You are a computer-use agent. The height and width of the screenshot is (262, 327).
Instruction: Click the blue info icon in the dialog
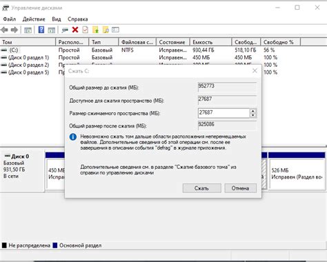tap(73, 137)
